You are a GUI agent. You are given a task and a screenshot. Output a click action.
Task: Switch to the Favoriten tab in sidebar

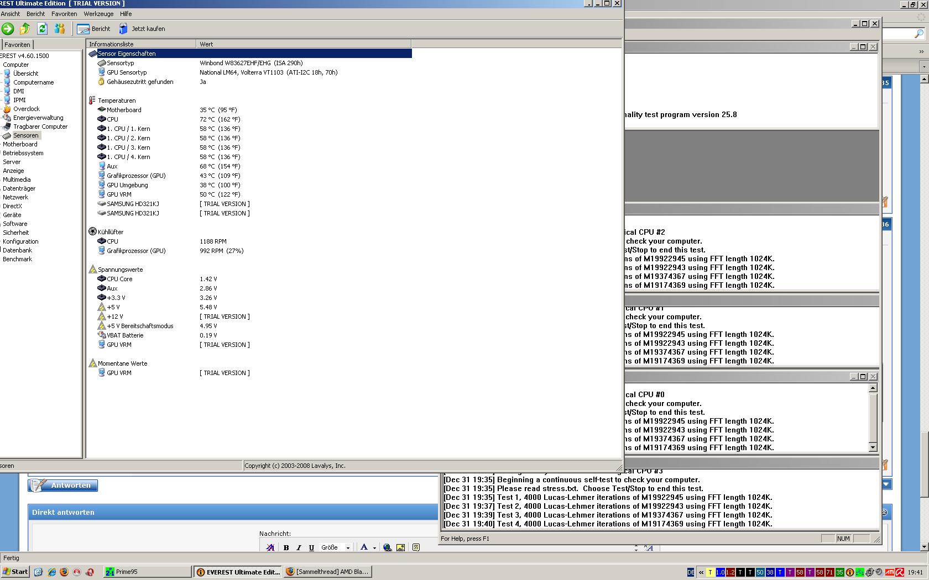click(x=18, y=45)
